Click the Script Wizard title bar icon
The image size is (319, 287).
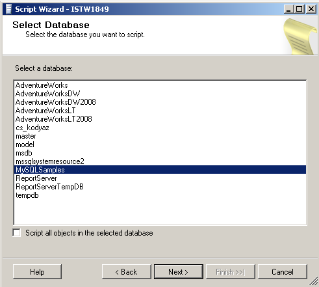(8, 9)
